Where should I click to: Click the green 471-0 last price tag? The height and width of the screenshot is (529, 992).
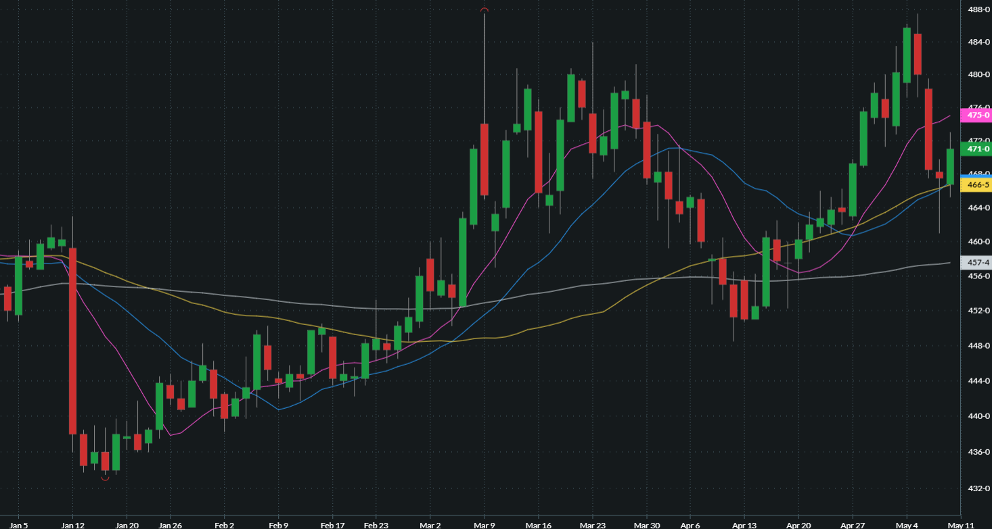[x=977, y=149]
